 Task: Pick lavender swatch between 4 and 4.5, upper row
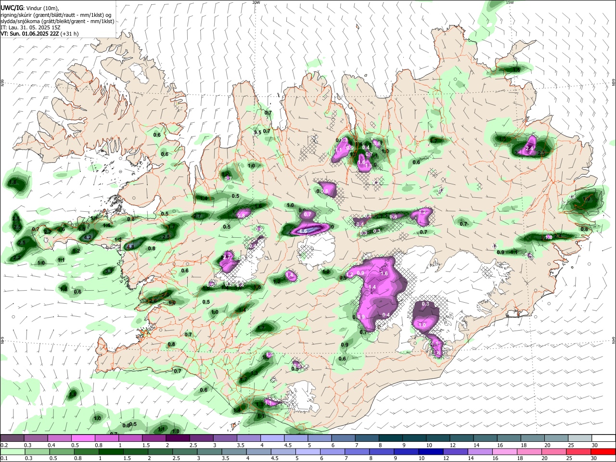(x=272, y=438)
